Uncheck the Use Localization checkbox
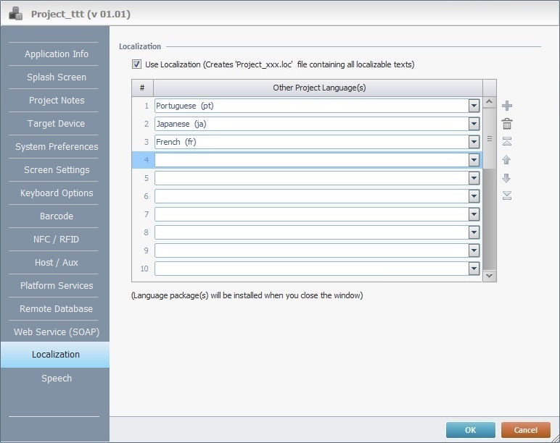 click(x=136, y=64)
